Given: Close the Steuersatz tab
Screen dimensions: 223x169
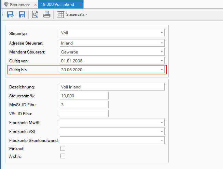Looking at the screenshot, I should [36, 5].
